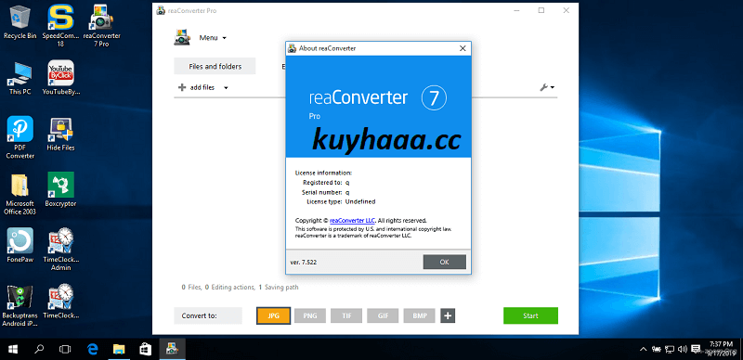
Task: Launch TimeClock Admin desktop shortcut
Action: [x=60, y=250]
